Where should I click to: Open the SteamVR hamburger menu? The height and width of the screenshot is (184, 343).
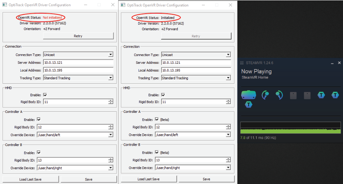tap(242, 63)
